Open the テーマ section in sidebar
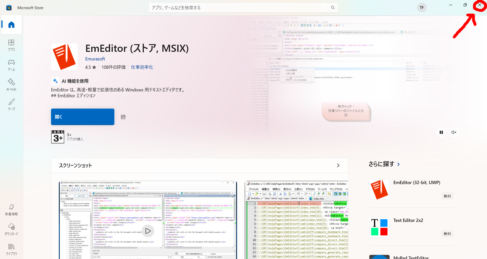The width and height of the screenshot is (487, 259). [11, 105]
